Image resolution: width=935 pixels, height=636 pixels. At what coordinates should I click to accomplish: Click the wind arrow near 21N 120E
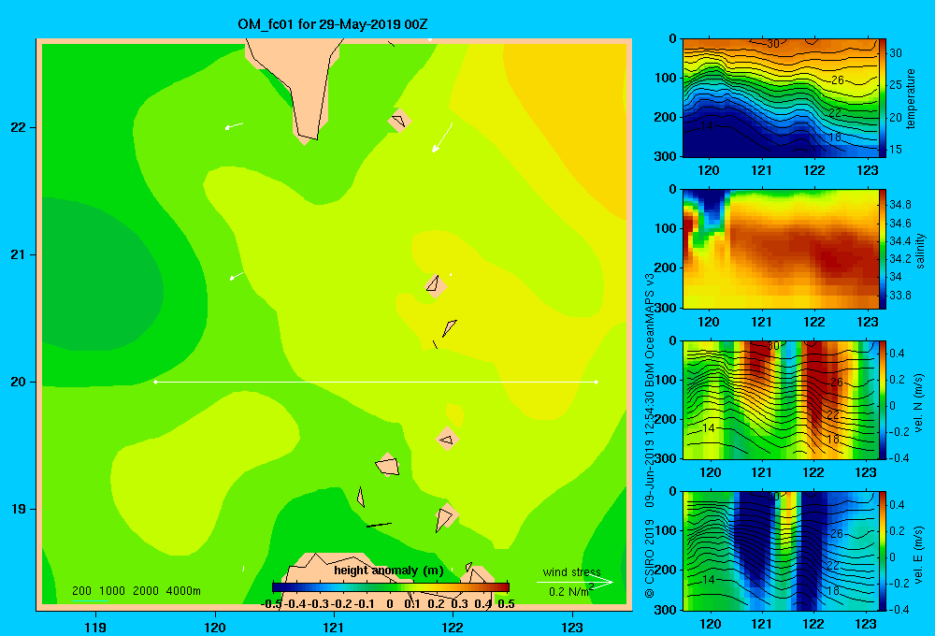pyautogui.click(x=237, y=276)
